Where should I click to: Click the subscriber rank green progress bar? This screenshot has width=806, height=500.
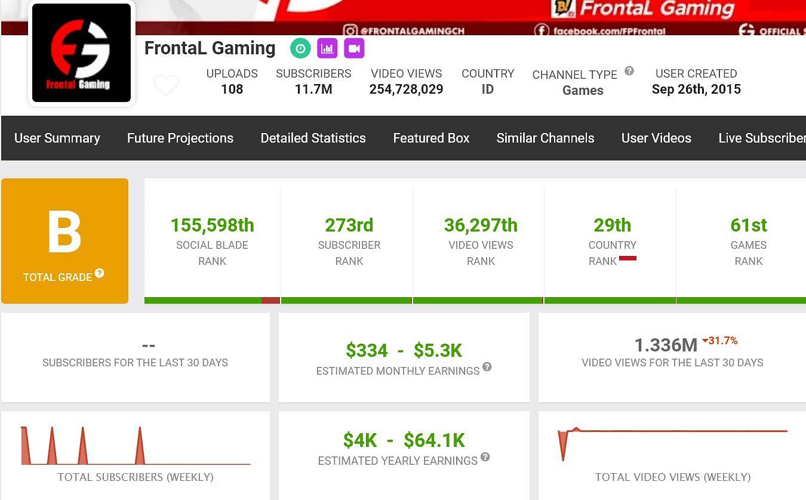pyautogui.click(x=346, y=300)
